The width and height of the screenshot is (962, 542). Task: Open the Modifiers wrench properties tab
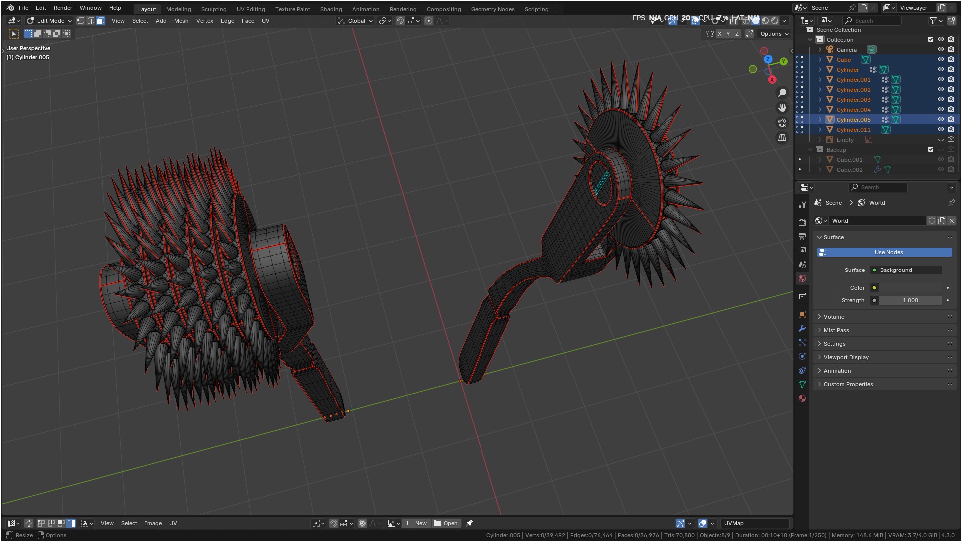802,328
